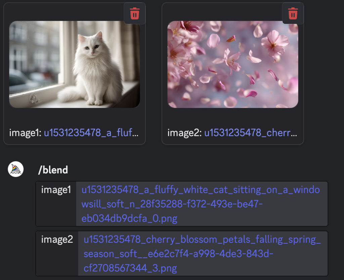Focus the image2 cherry_blossom_petals filename field
The height and width of the screenshot is (280, 344).
pos(203,253)
